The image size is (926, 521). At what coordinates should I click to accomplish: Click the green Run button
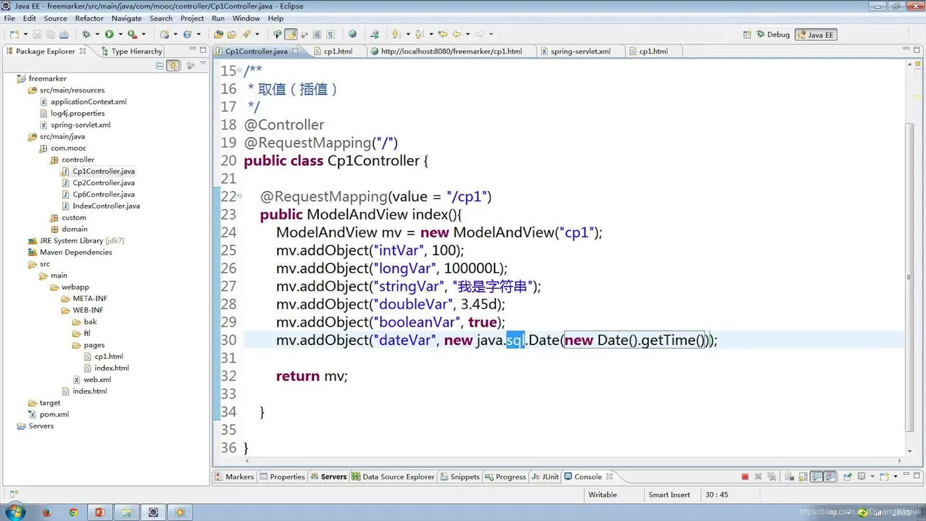coord(110,34)
